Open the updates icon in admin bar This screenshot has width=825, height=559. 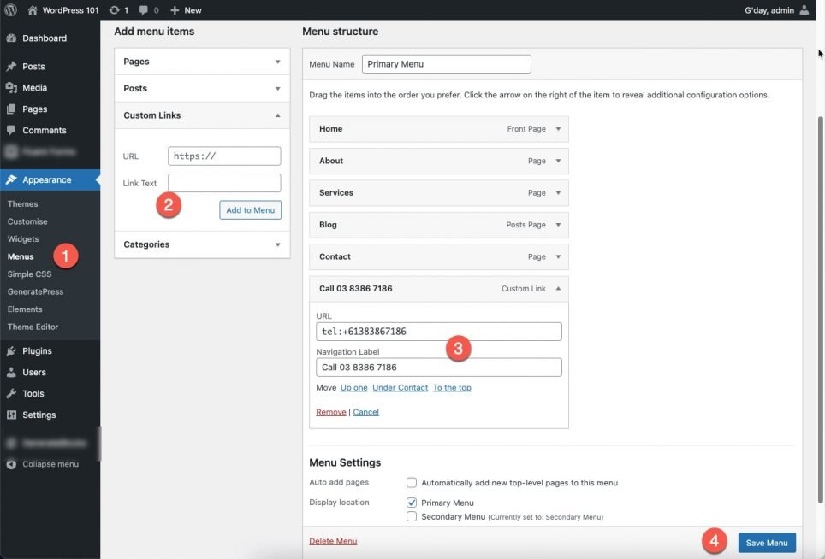click(x=115, y=10)
